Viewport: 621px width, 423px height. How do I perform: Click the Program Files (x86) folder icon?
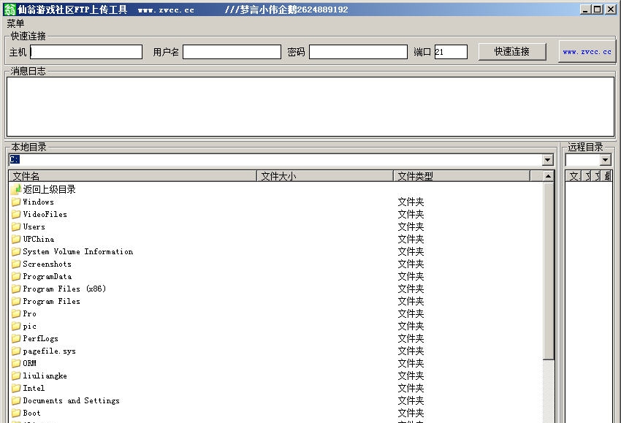click(x=16, y=289)
